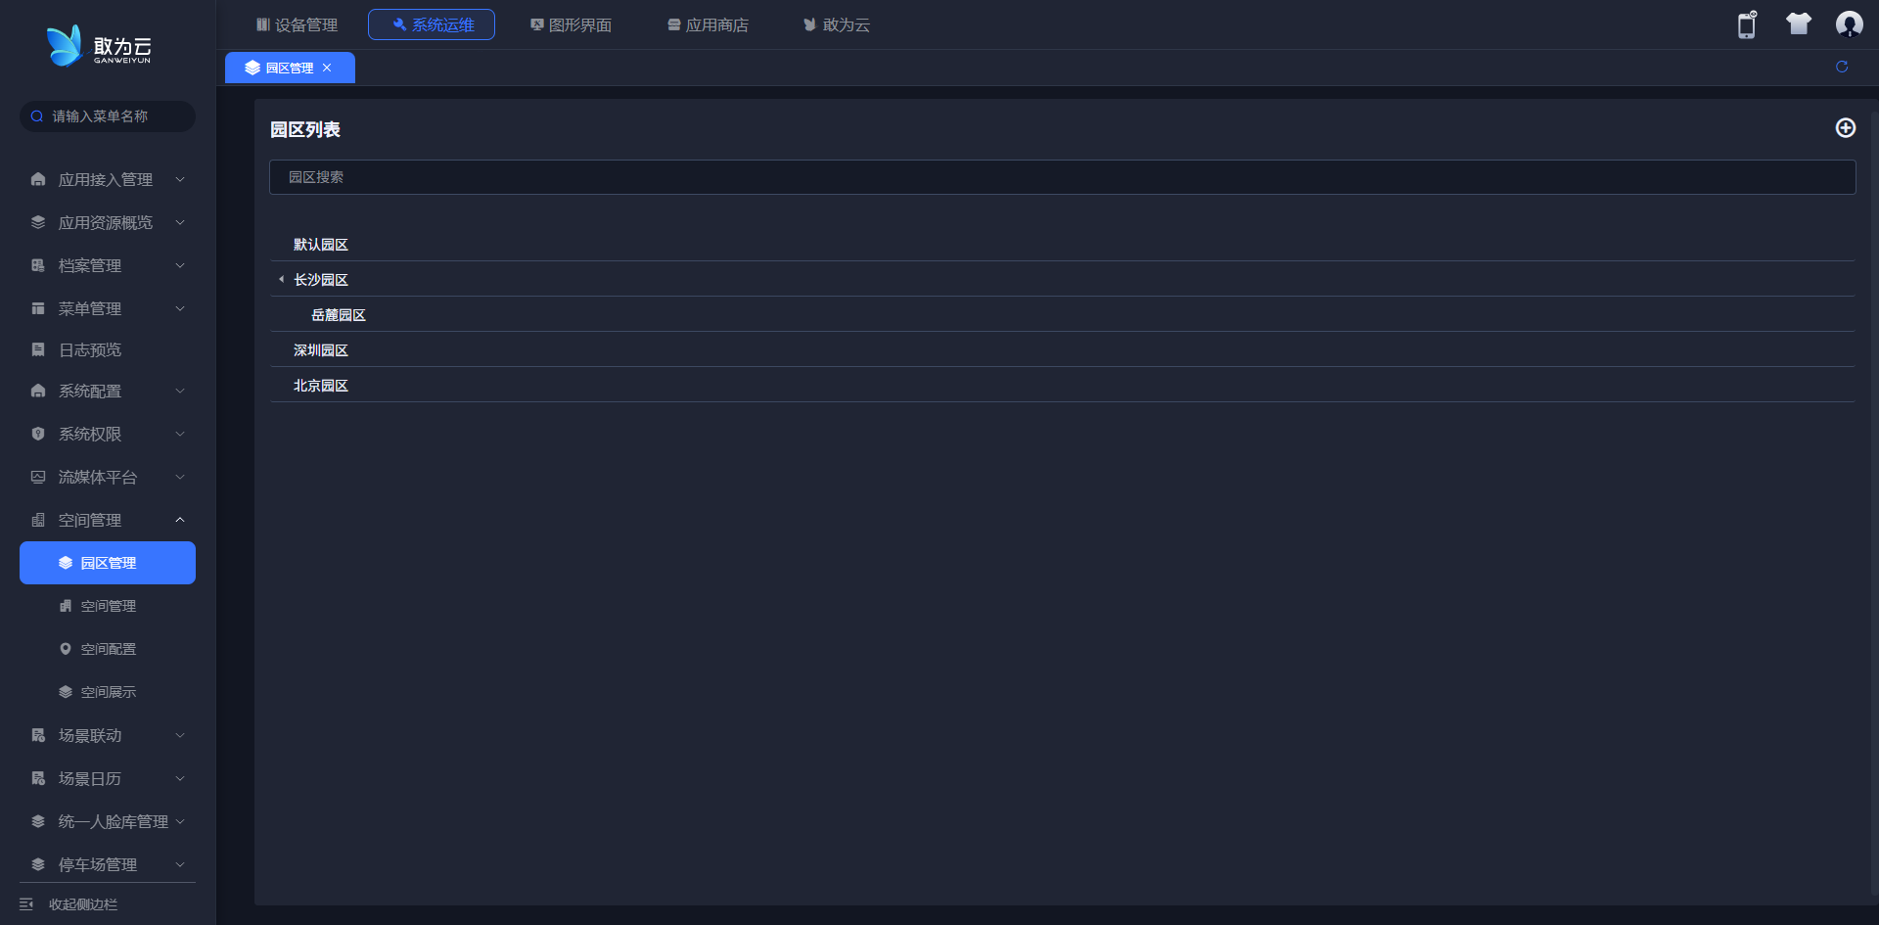The image size is (1879, 925).
Task: Expand the 流媒体平台 menu chevron
Action: pyautogui.click(x=180, y=477)
